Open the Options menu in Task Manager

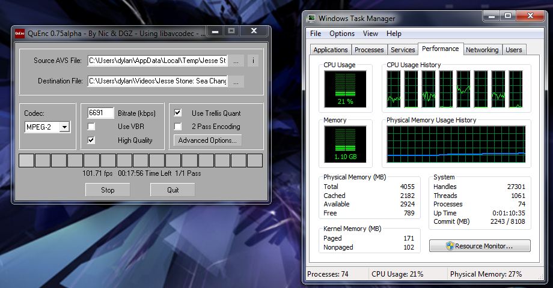(x=342, y=34)
